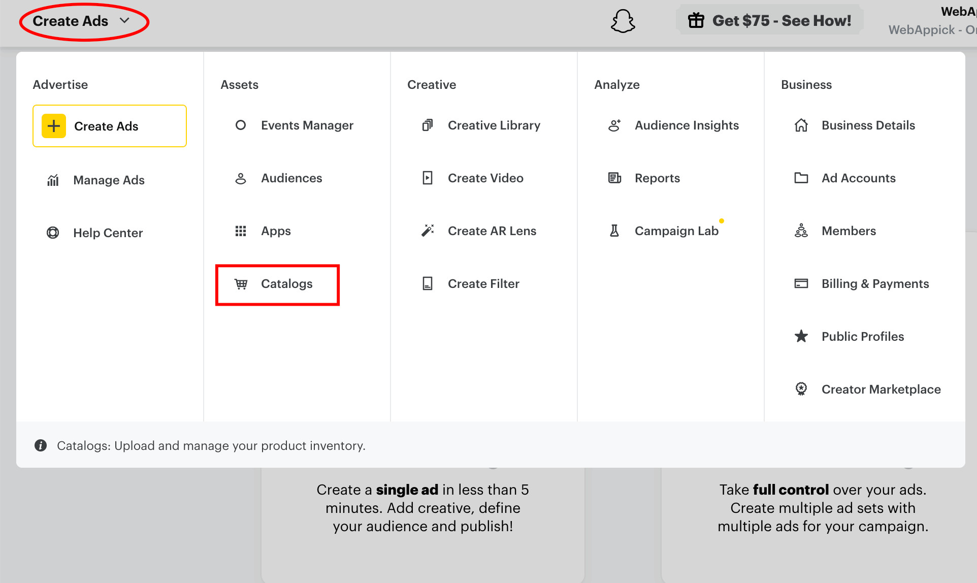Open Audiences from the Assets column
Viewport: 977px width, 583px height.
[x=291, y=178]
